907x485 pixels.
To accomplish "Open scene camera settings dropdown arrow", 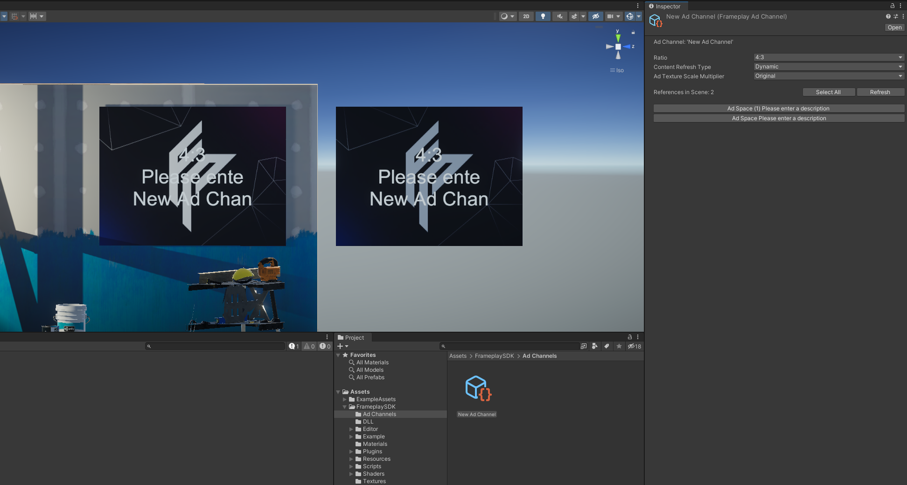I will click(618, 16).
